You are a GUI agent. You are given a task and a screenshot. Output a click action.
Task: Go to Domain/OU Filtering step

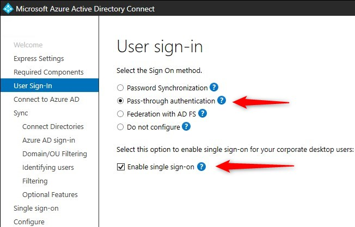(54, 154)
